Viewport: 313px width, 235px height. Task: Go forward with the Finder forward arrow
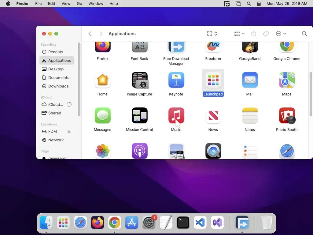(101, 34)
